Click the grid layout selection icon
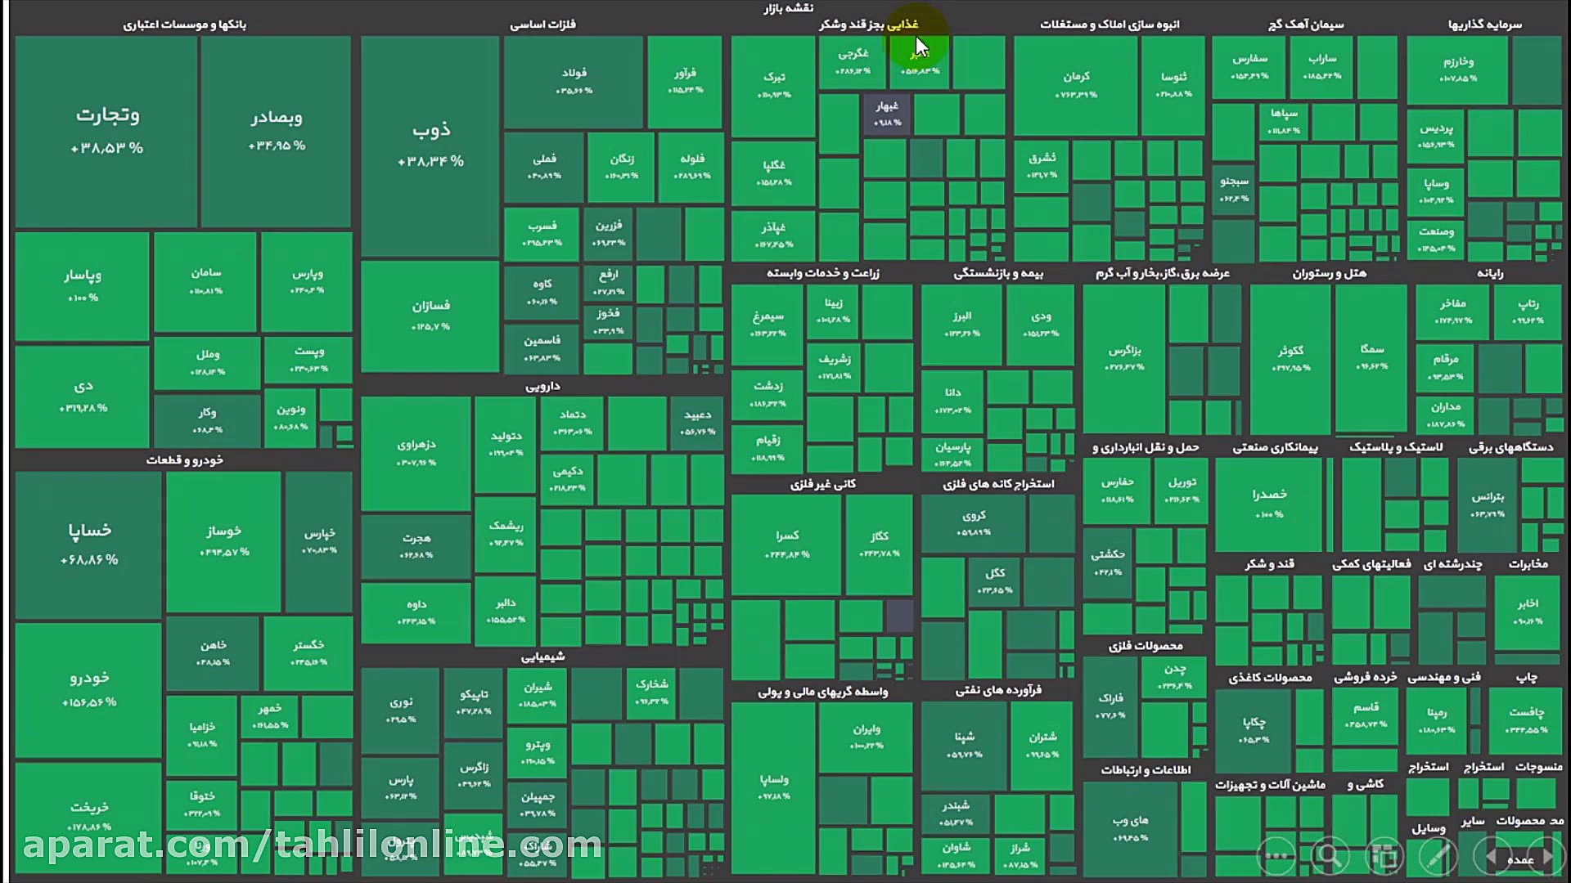This screenshot has height=883, width=1571. click(1384, 856)
